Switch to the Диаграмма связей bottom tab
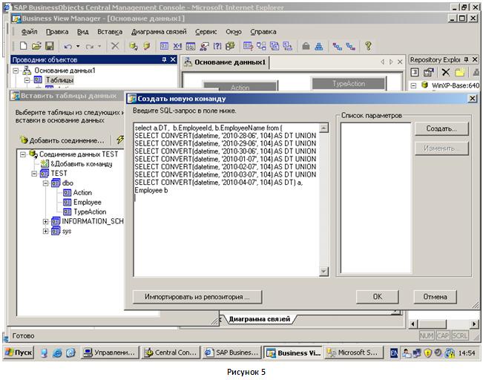The height and width of the screenshot is (380, 483). (260, 319)
